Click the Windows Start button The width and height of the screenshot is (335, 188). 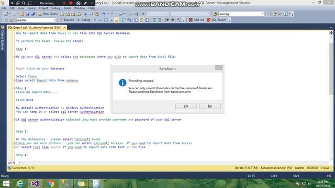click(6, 183)
